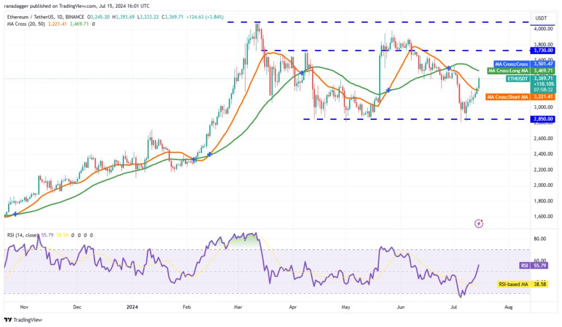This screenshot has width=562, height=327.
Task: Click the blue cross marker in early November
Action: (15, 214)
